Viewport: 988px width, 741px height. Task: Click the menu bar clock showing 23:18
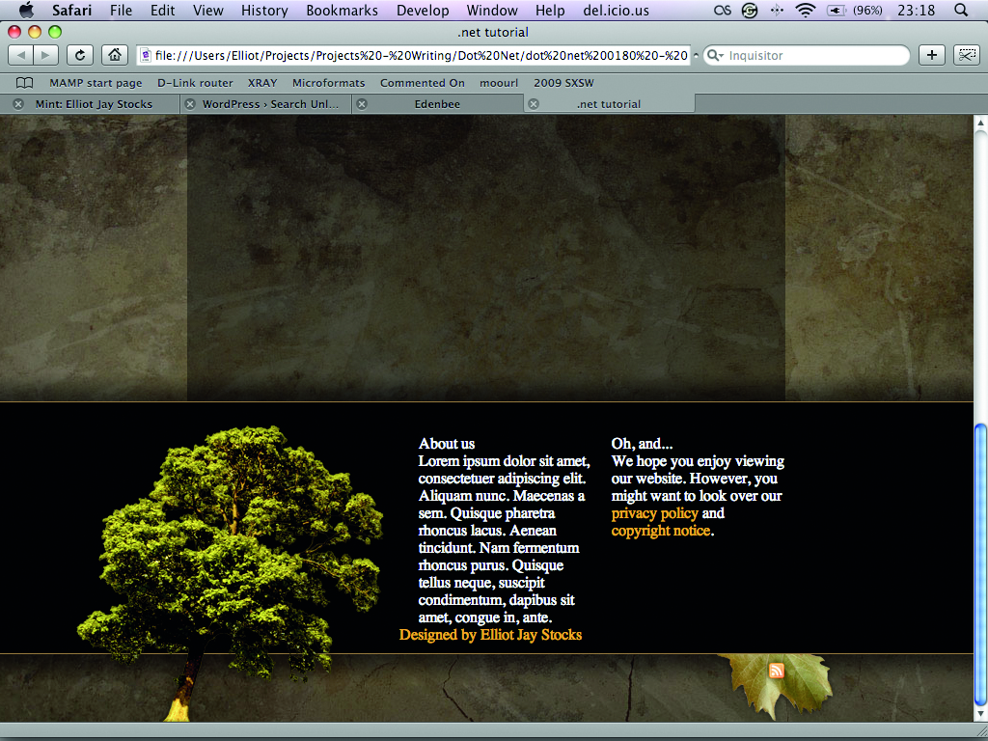tap(917, 10)
